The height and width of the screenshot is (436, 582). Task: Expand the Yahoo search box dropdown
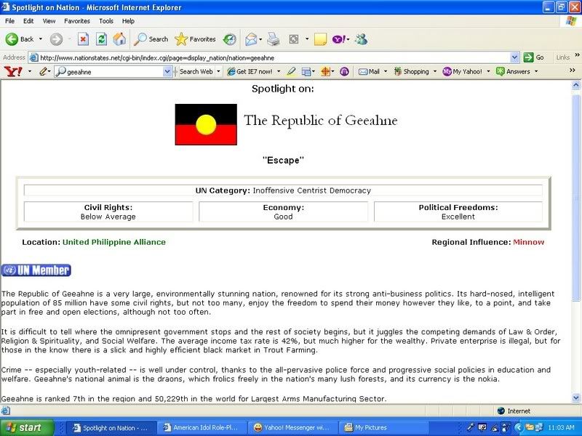(167, 72)
